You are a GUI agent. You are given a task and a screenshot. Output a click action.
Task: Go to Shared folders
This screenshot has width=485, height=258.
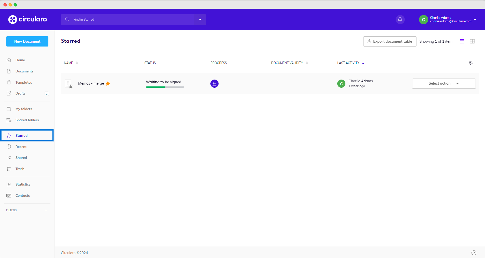(x=27, y=120)
